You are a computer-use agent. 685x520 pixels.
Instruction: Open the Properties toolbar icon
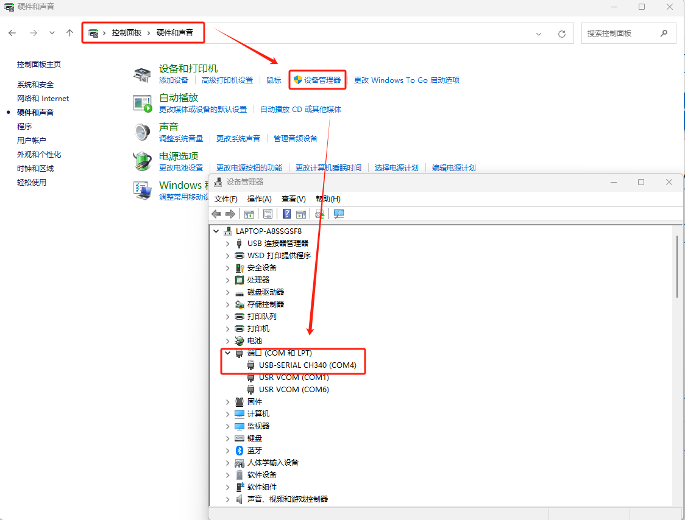tap(268, 214)
